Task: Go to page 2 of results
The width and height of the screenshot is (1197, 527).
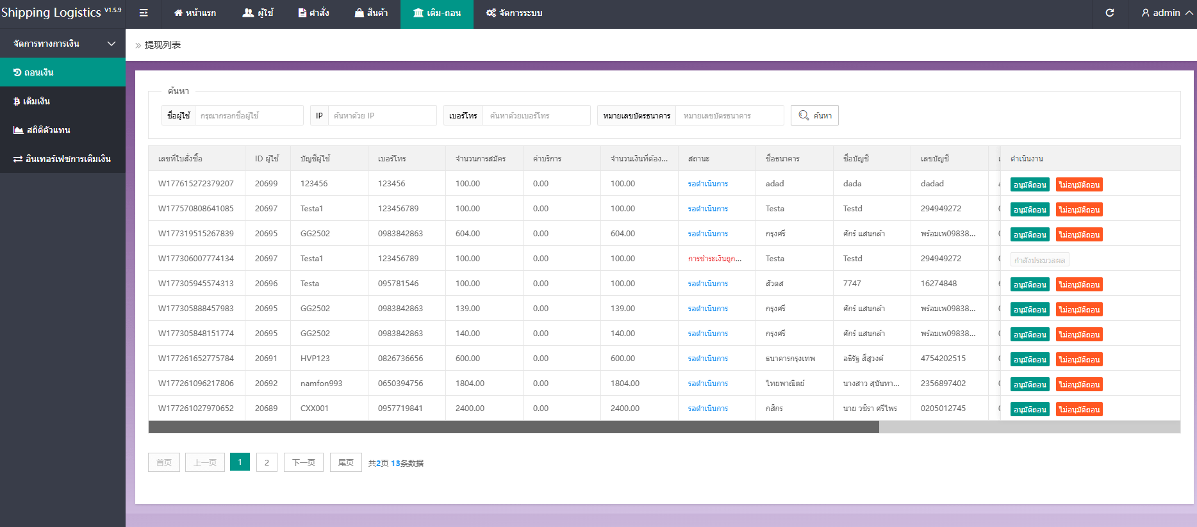Action: [267, 462]
